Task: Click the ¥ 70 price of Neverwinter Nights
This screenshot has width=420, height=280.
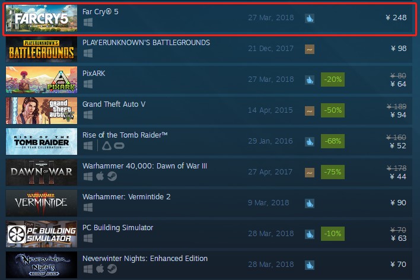Action: pyautogui.click(x=398, y=265)
